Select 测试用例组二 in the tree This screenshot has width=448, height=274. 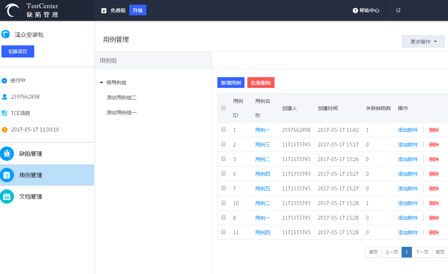(122, 98)
